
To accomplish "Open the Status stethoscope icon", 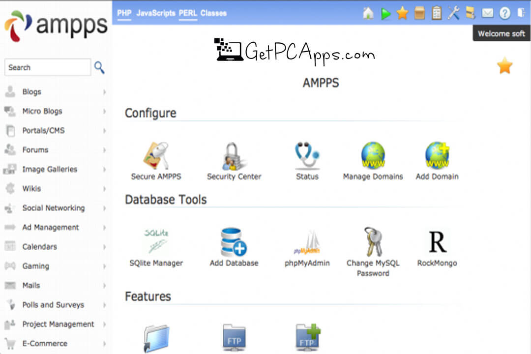I will pyautogui.click(x=307, y=155).
